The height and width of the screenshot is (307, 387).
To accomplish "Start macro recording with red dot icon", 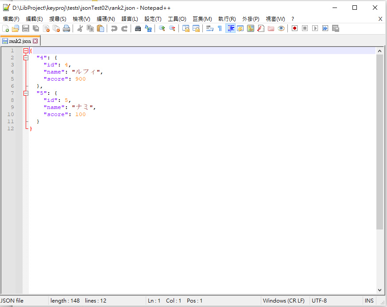I will (294, 28).
